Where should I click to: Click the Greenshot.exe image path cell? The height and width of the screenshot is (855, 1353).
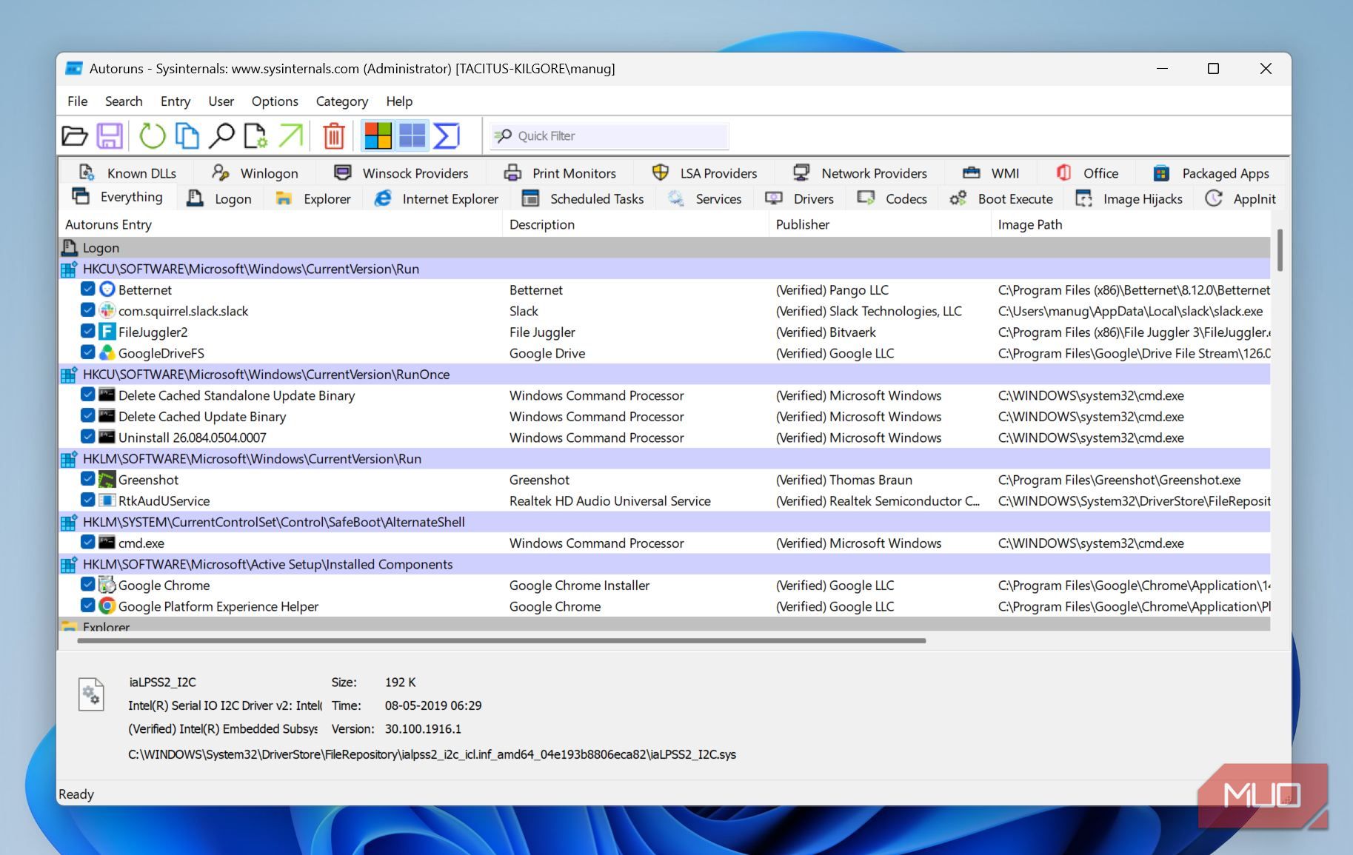(1119, 480)
